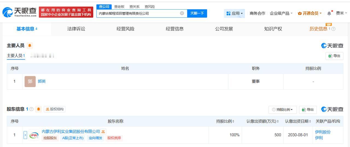The height and width of the screenshot is (147, 350).
Task: Click the 郭 avatar for 郭英
Action: pyautogui.click(x=30, y=81)
